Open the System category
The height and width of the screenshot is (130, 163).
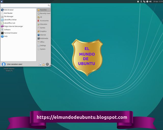44,49
